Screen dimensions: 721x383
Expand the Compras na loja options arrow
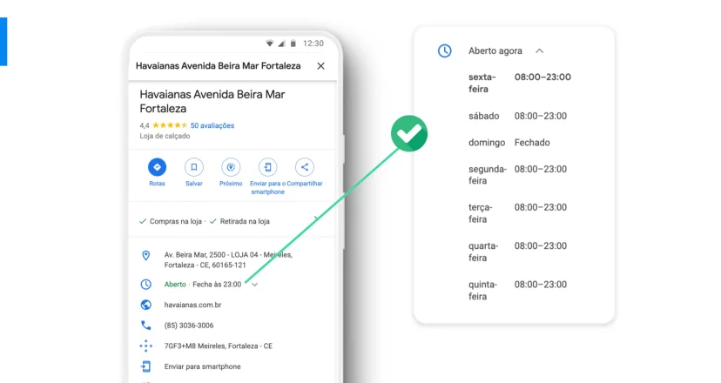(316, 218)
